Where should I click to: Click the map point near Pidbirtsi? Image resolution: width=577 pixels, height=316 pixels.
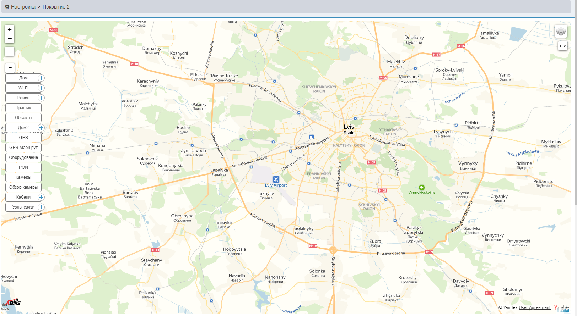click(456, 125)
